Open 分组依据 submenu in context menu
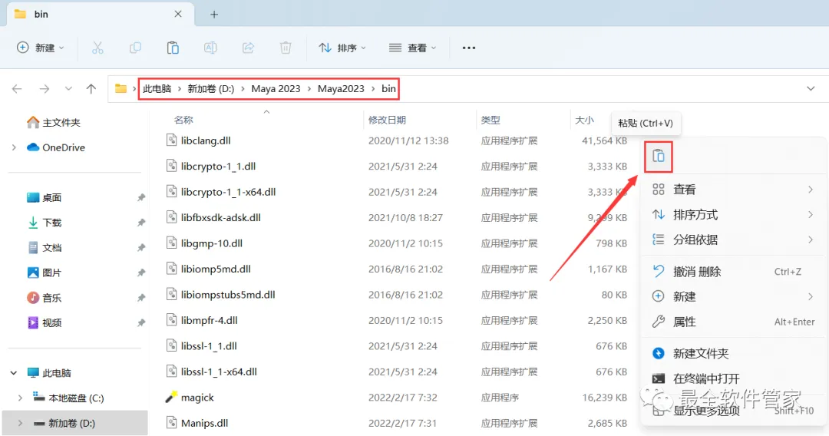The image size is (829, 436). [x=733, y=239]
